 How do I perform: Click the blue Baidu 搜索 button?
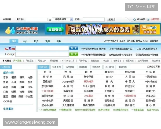pyautogui.click(x=74, y=48)
